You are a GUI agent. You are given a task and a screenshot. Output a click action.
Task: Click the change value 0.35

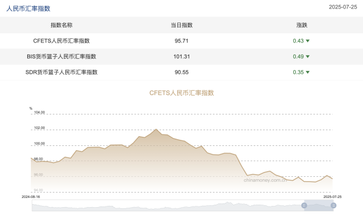(x=298, y=72)
